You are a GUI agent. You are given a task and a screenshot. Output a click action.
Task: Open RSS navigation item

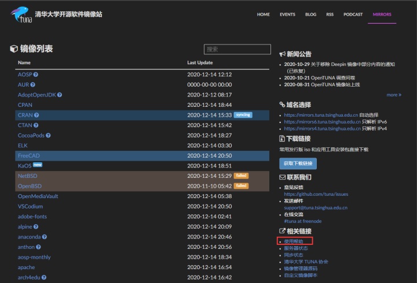point(330,14)
